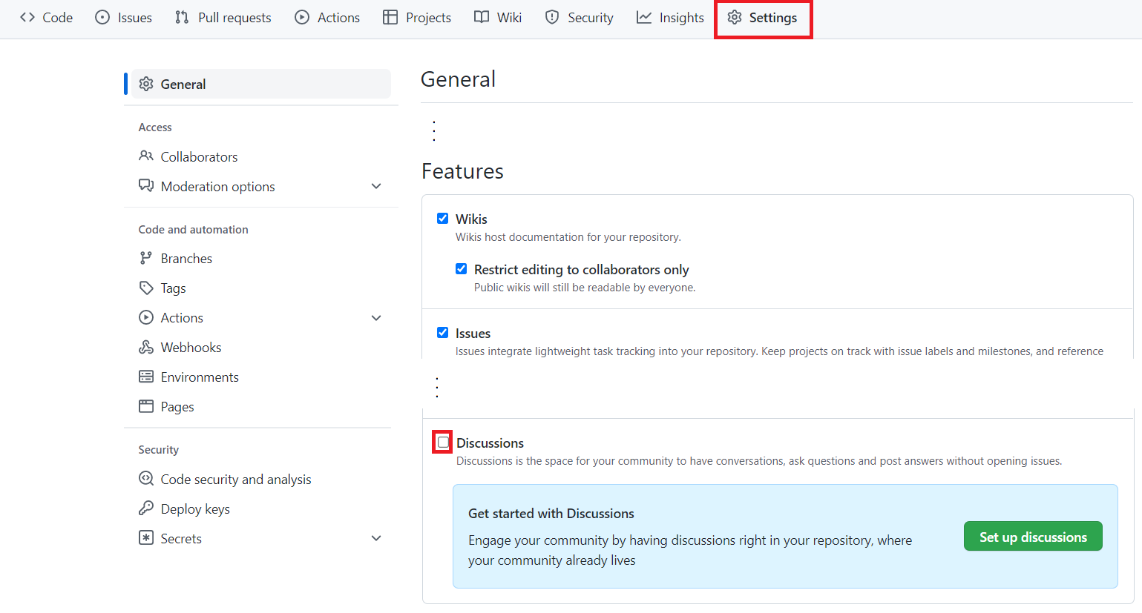Click the Collaborators people icon
The image size is (1142, 613).
pos(146,156)
